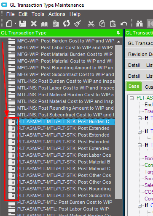Switch to the Base tab
The width and height of the screenshot is (153, 216).
134,86
